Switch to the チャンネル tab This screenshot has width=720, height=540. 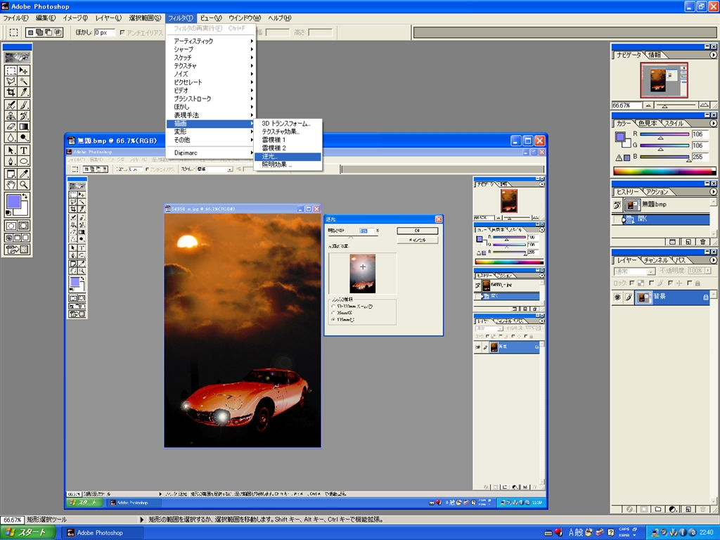coord(655,260)
